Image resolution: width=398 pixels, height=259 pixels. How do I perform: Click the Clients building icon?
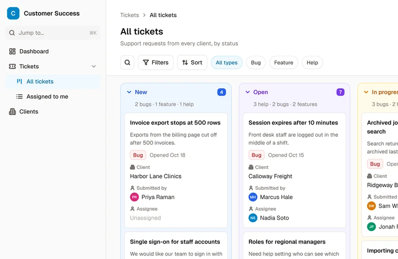pyautogui.click(x=12, y=112)
